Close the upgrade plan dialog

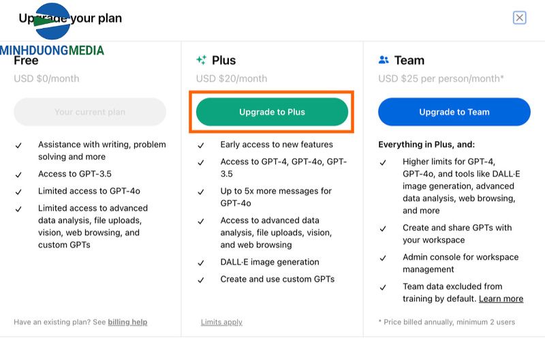tap(519, 18)
